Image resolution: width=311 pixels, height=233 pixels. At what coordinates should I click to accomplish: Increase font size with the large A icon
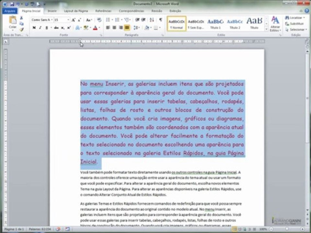tap(74, 20)
